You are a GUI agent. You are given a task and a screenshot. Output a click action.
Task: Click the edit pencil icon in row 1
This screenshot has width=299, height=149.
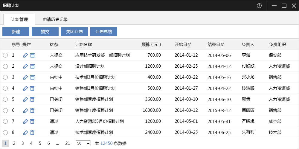(x=25, y=55)
